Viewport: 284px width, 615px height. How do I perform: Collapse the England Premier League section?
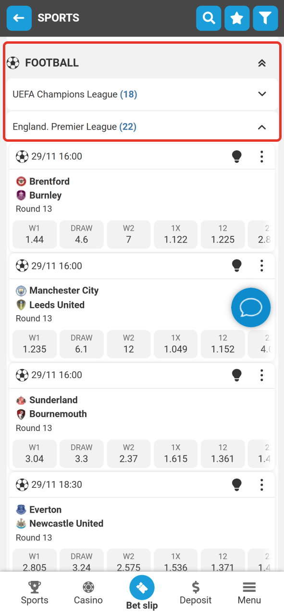[x=262, y=127]
